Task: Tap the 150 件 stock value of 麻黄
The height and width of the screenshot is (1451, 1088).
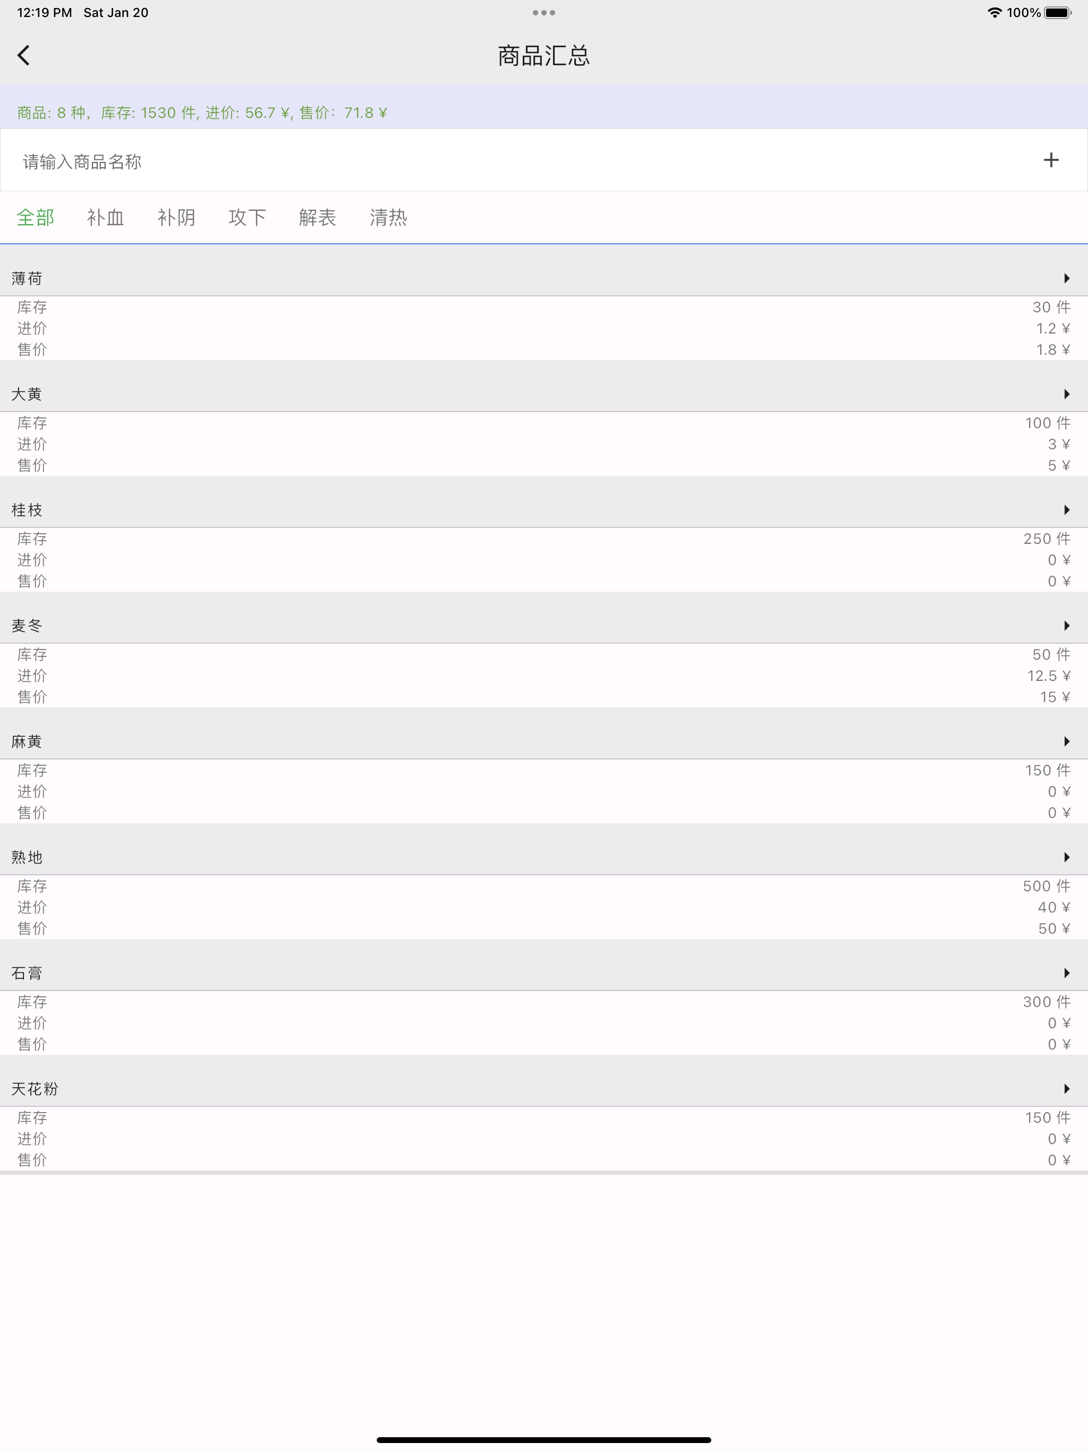Action: click(1048, 770)
